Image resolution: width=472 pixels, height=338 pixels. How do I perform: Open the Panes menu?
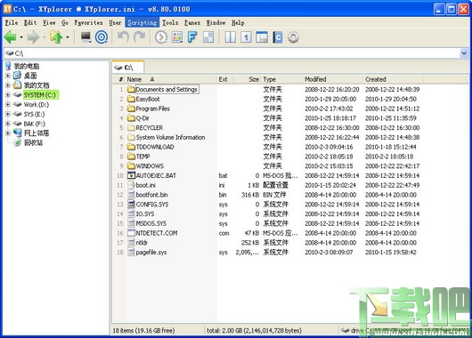192,22
